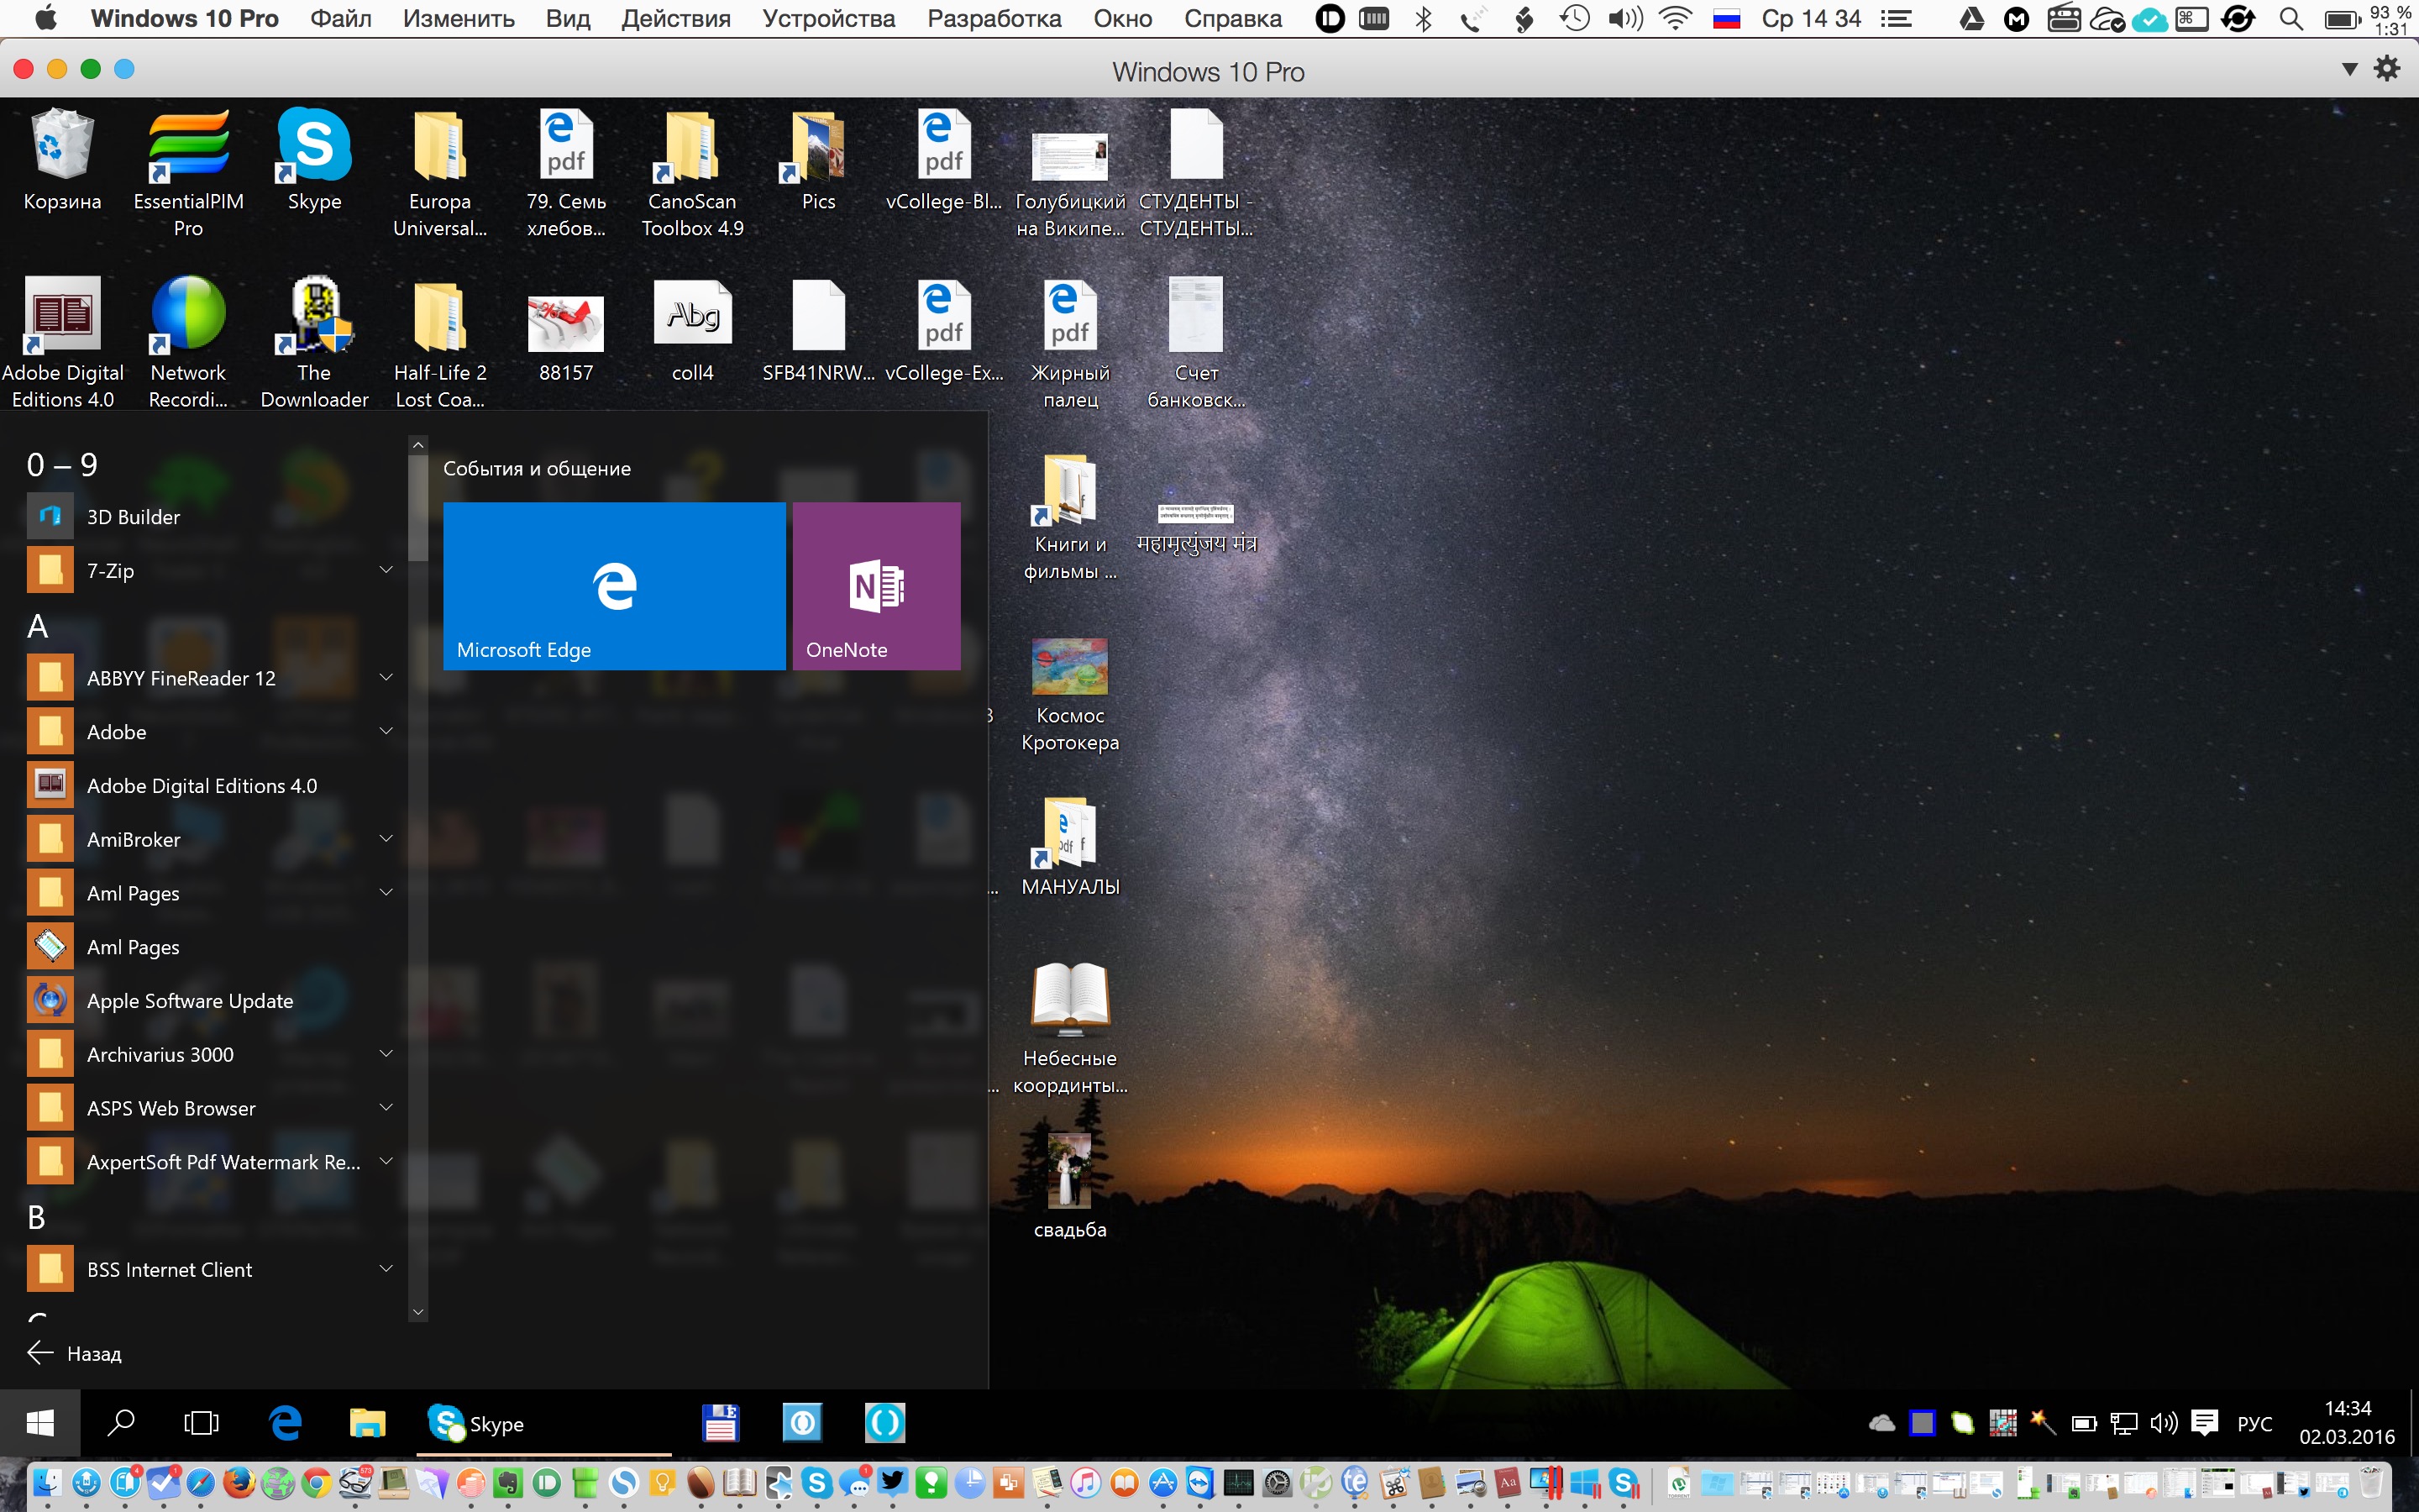Screen dimensions: 2419x1512
Task: Open the Действия menu
Action: 675,18
